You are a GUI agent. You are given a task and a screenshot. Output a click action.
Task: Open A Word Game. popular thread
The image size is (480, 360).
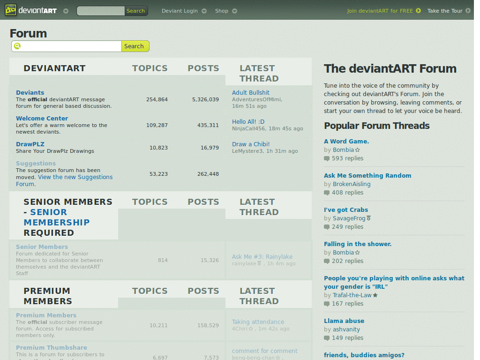(x=346, y=141)
